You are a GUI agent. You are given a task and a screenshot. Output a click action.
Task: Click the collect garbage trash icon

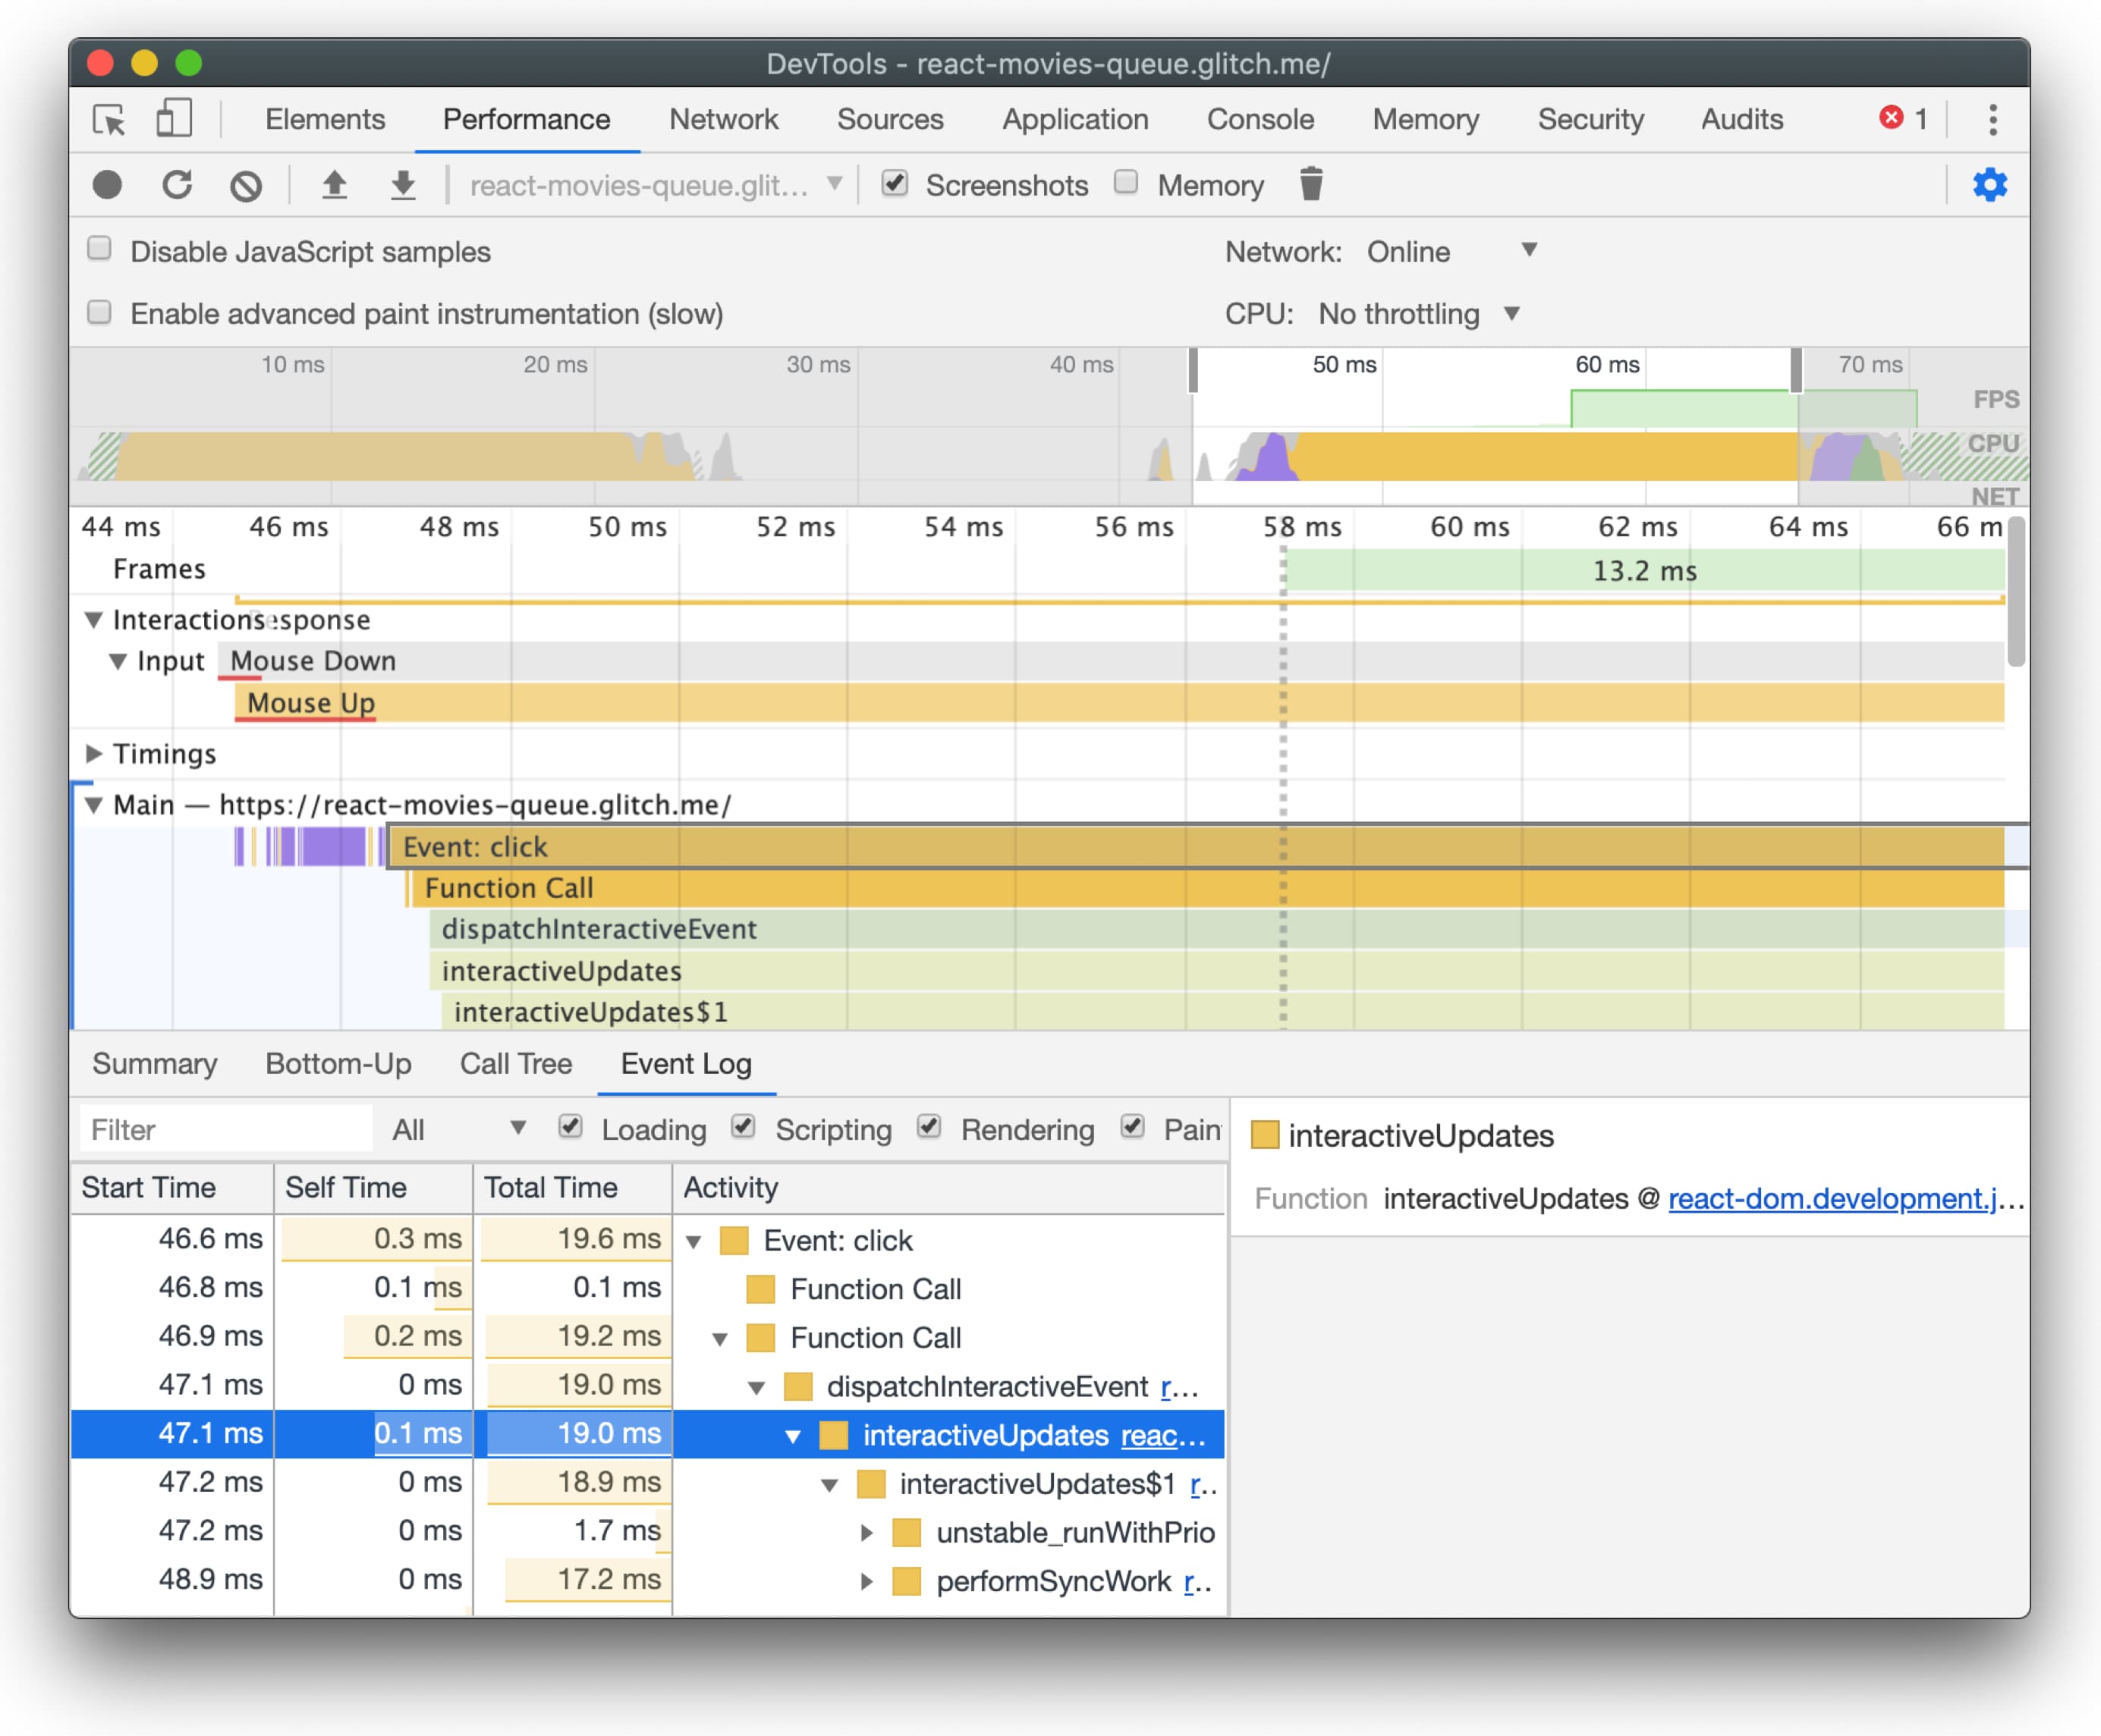pyautogui.click(x=1310, y=185)
